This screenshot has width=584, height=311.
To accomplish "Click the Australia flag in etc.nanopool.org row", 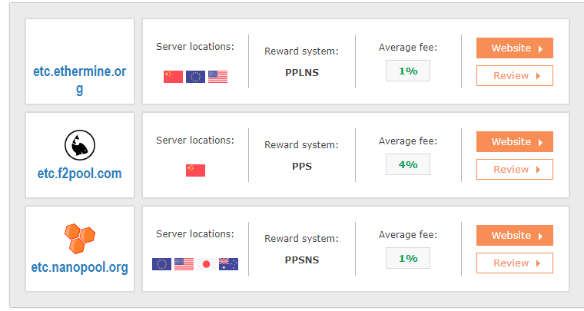I will click(x=229, y=264).
